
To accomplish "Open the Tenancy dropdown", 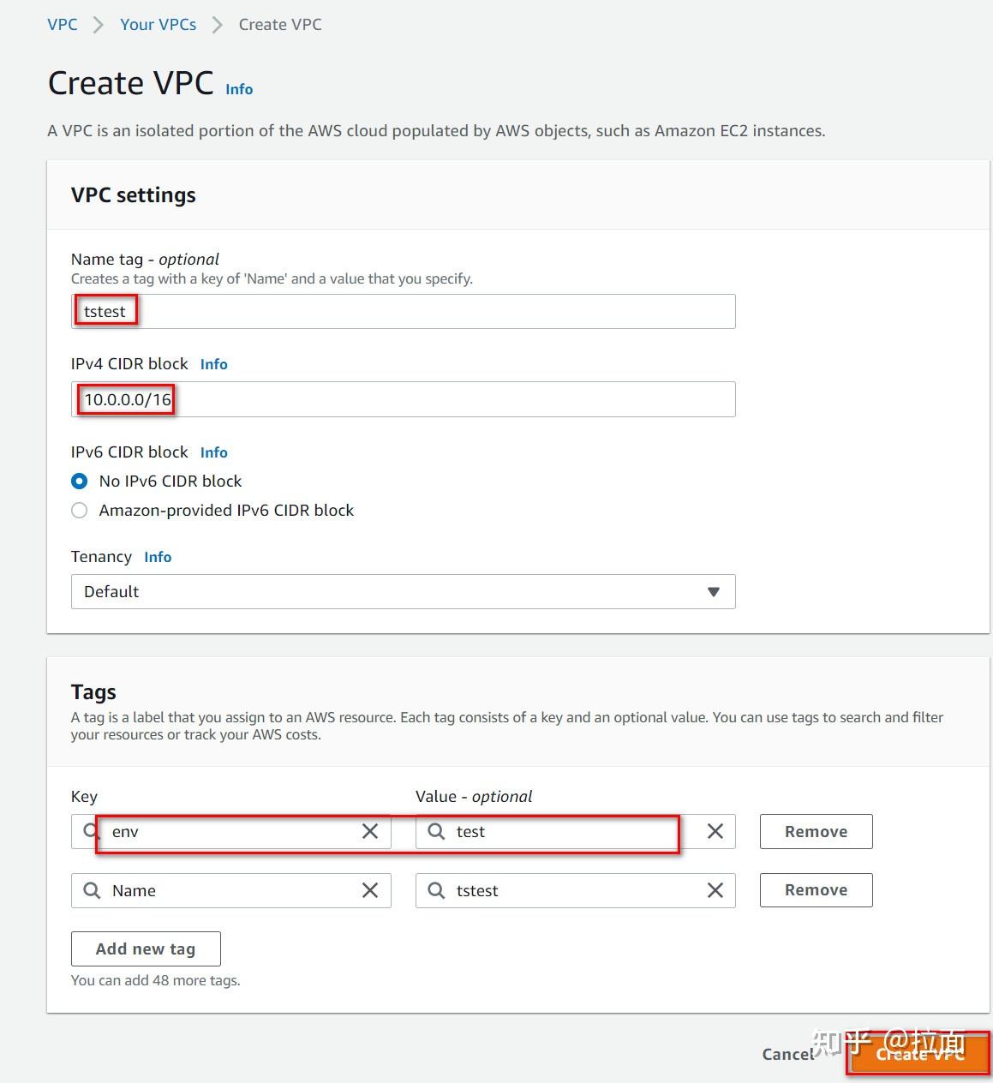I will [x=403, y=591].
